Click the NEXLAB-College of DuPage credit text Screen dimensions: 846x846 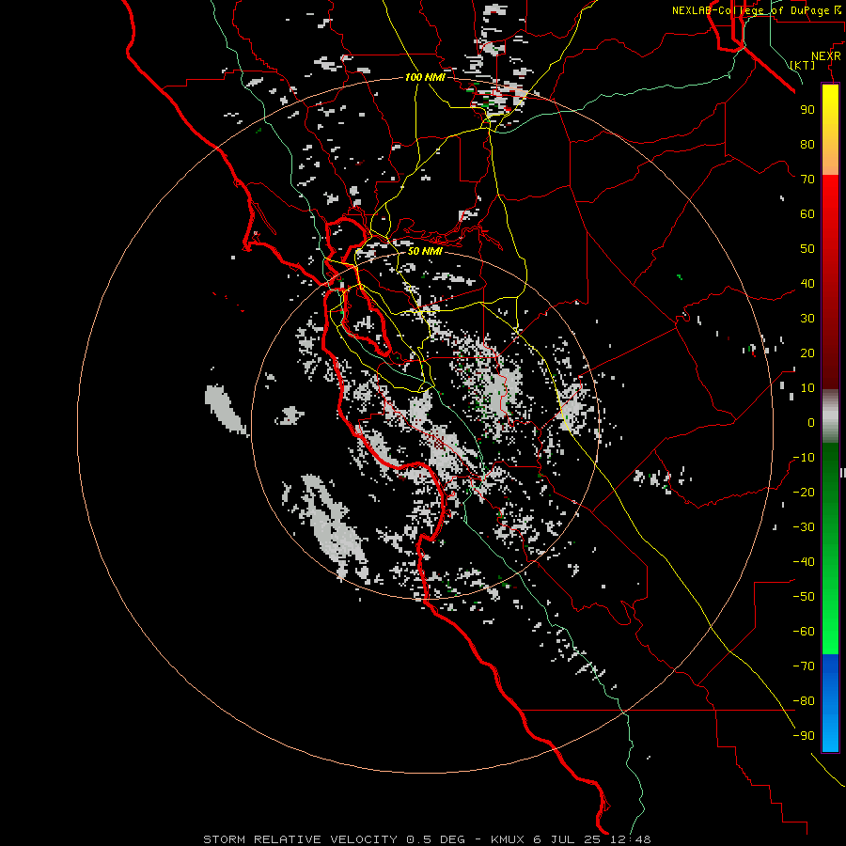[756, 10]
